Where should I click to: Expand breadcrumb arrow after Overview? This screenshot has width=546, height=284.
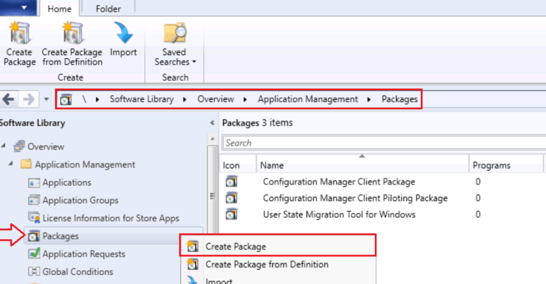(245, 99)
